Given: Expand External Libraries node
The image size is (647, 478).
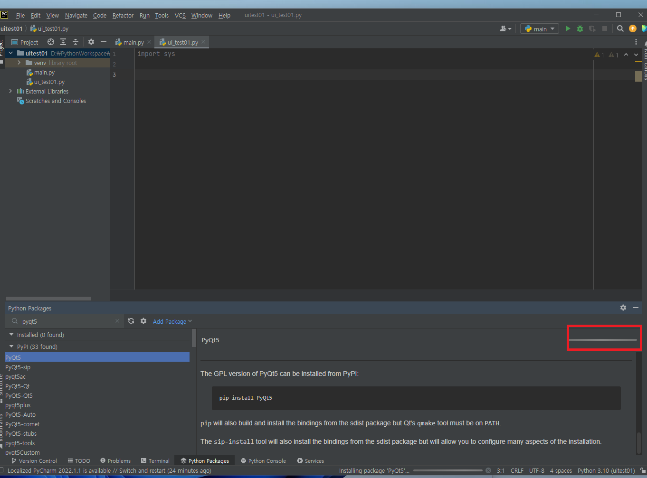Looking at the screenshot, I should click(x=10, y=91).
